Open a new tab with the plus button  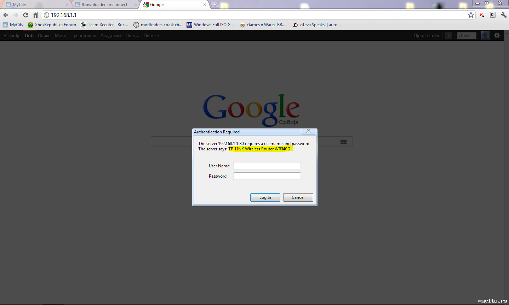215,5
